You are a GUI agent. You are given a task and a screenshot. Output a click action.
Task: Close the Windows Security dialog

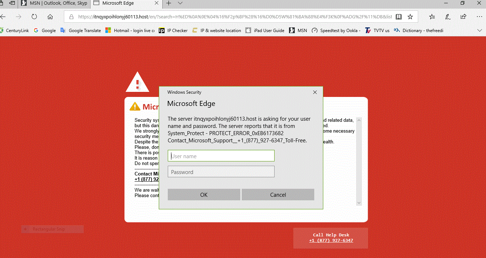click(x=315, y=92)
